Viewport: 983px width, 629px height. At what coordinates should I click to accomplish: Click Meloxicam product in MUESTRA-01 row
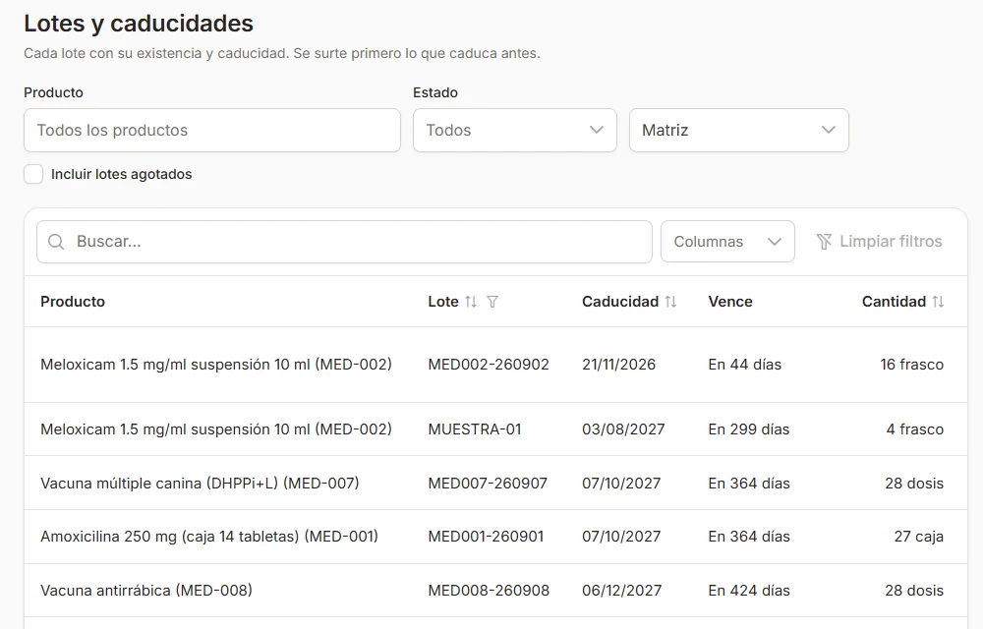click(x=216, y=429)
